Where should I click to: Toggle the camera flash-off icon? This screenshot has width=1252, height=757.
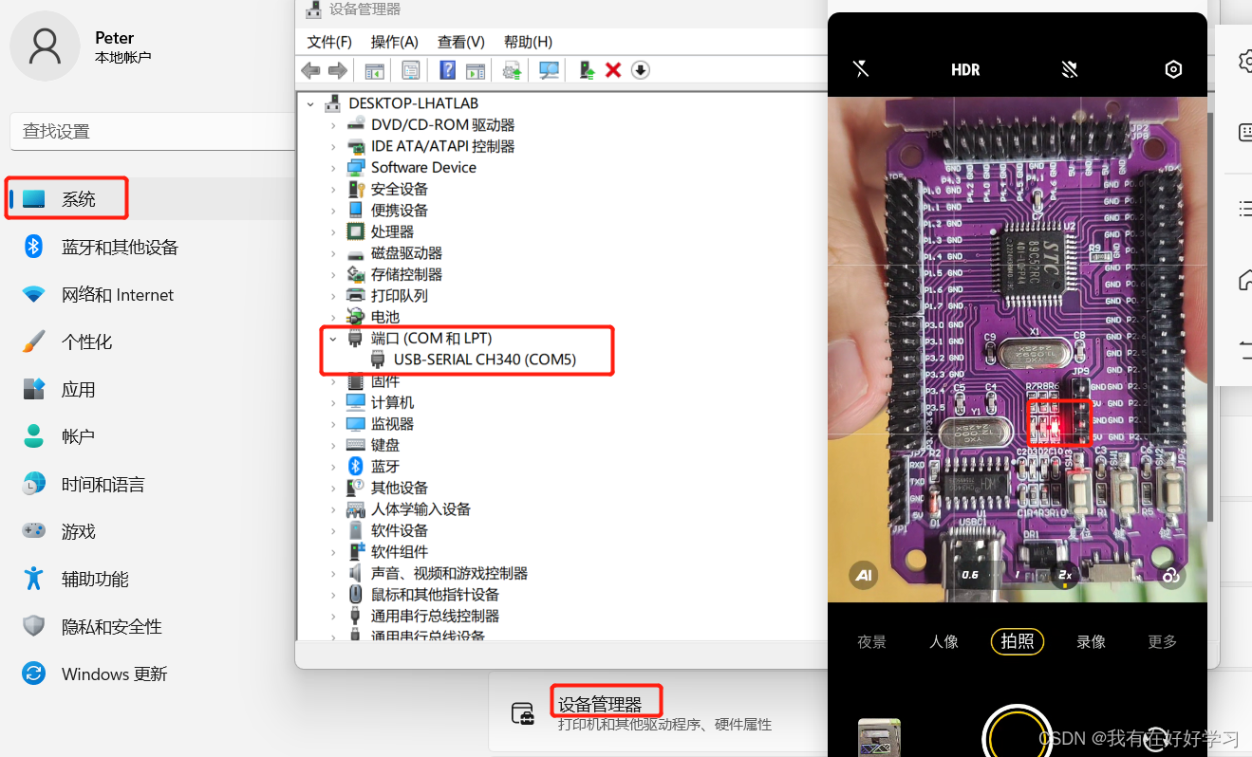point(861,68)
